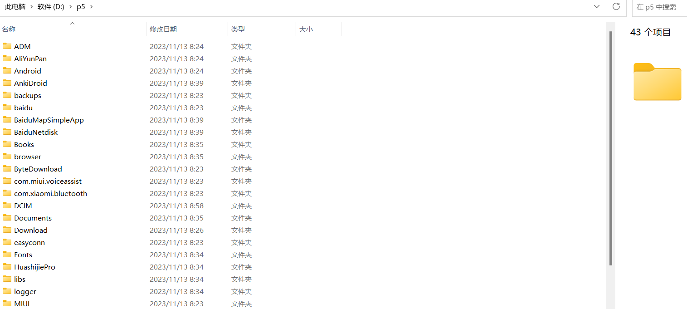Viewport: 687px width, 309px height.
Task: Click the large folder preview thumbnail
Action: click(657, 82)
